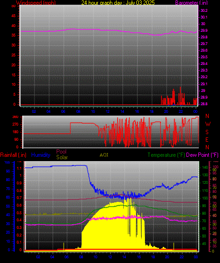Select the 25 value on windspeed axis
The width and height of the screenshot is (220, 263).
(x=13, y=55)
